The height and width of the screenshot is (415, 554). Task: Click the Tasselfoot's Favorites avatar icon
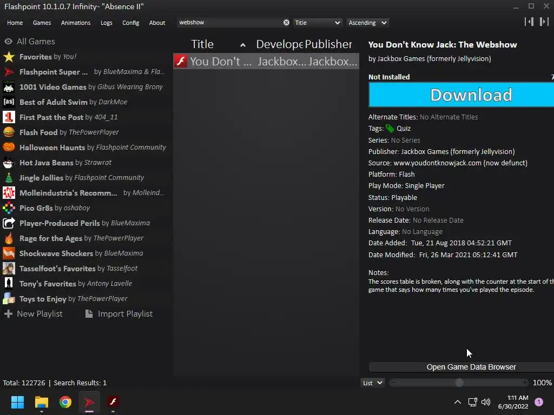coord(9,269)
